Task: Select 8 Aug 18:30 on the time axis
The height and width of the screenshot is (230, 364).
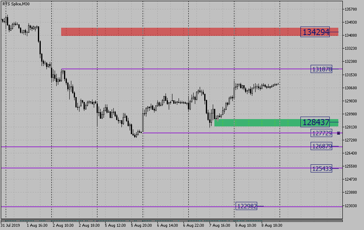Action: pyautogui.click(x=273, y=225)
